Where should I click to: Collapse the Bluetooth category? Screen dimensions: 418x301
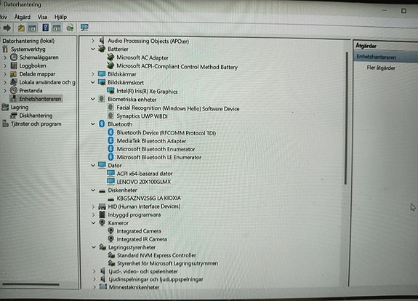[x=93, y=124]
